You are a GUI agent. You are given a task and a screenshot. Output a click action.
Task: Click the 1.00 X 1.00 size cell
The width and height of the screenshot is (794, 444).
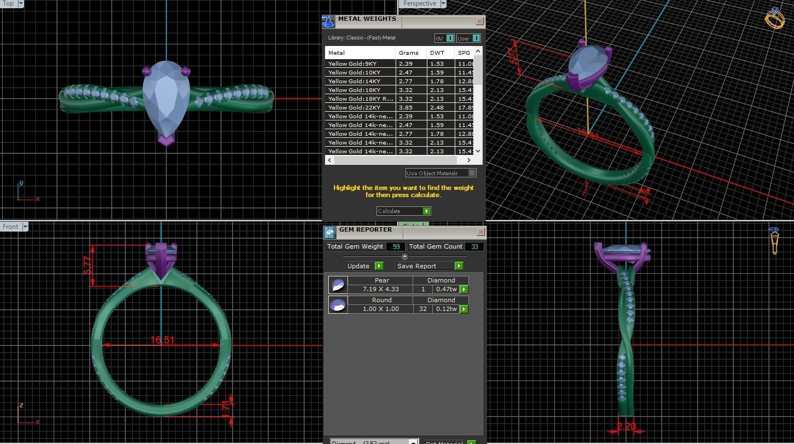coord(381,309)
